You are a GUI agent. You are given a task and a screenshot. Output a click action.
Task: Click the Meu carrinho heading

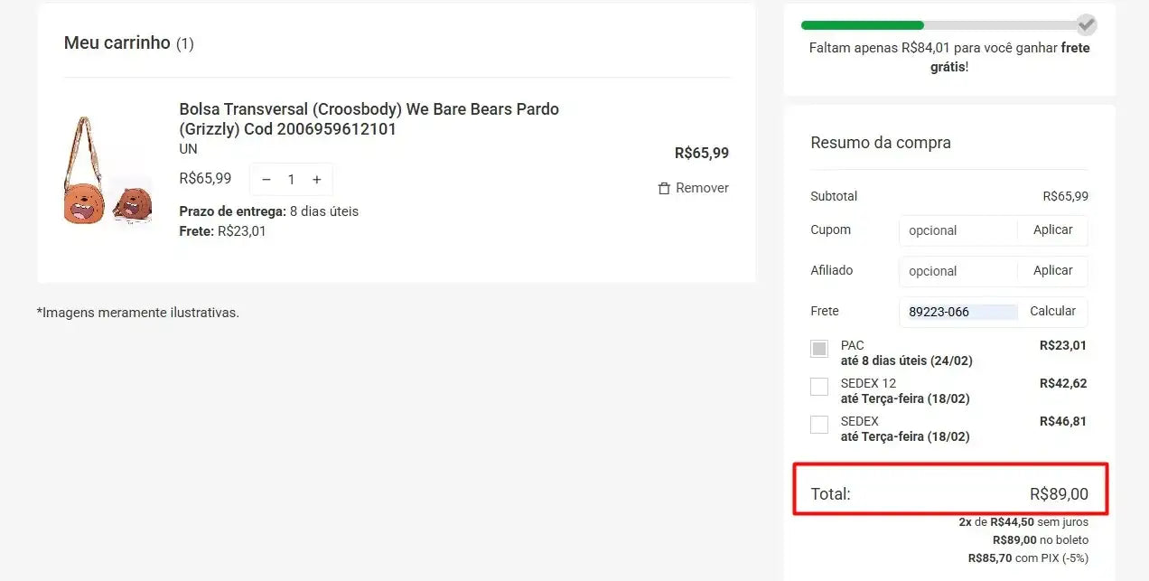pos(117,42)
